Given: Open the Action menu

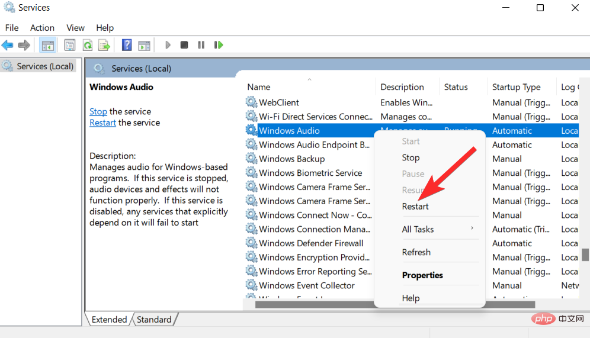Looking at the screenshot, I should pos(42,28).
